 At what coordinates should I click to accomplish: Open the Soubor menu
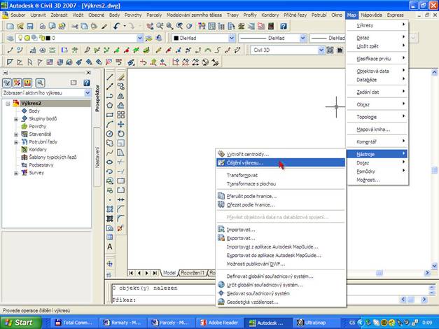18,15
